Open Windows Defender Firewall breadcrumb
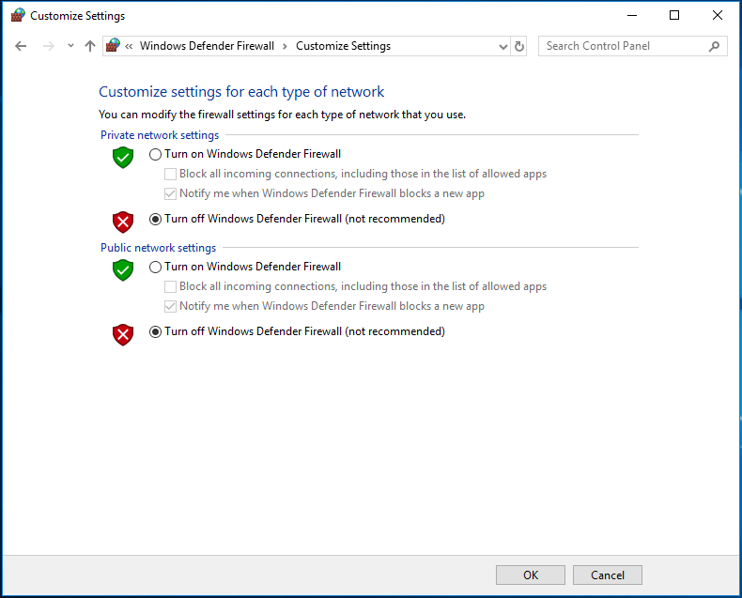This screenshot has width=742, height=598. pyautogui.click(x=207, y=46)
